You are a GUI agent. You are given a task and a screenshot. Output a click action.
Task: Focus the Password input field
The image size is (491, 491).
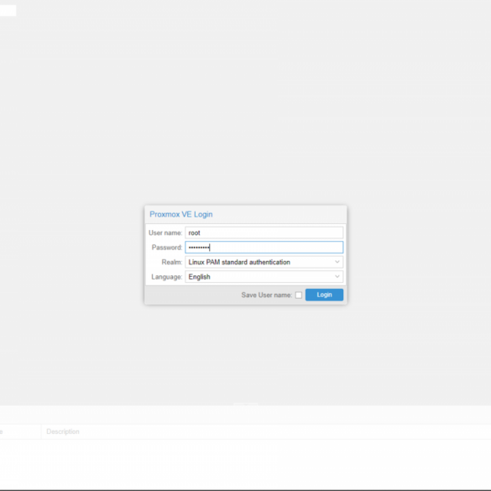264,248
